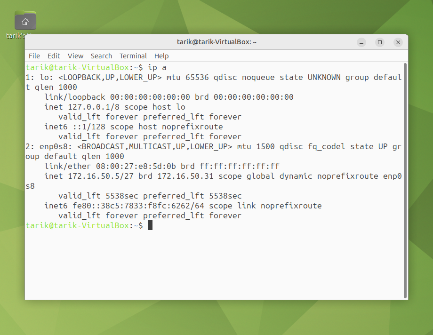Image resolution: width=433 pixels, height=335 pixels.
Task: Select tarik's home folder desktop icon
Action: pos(25,20)
